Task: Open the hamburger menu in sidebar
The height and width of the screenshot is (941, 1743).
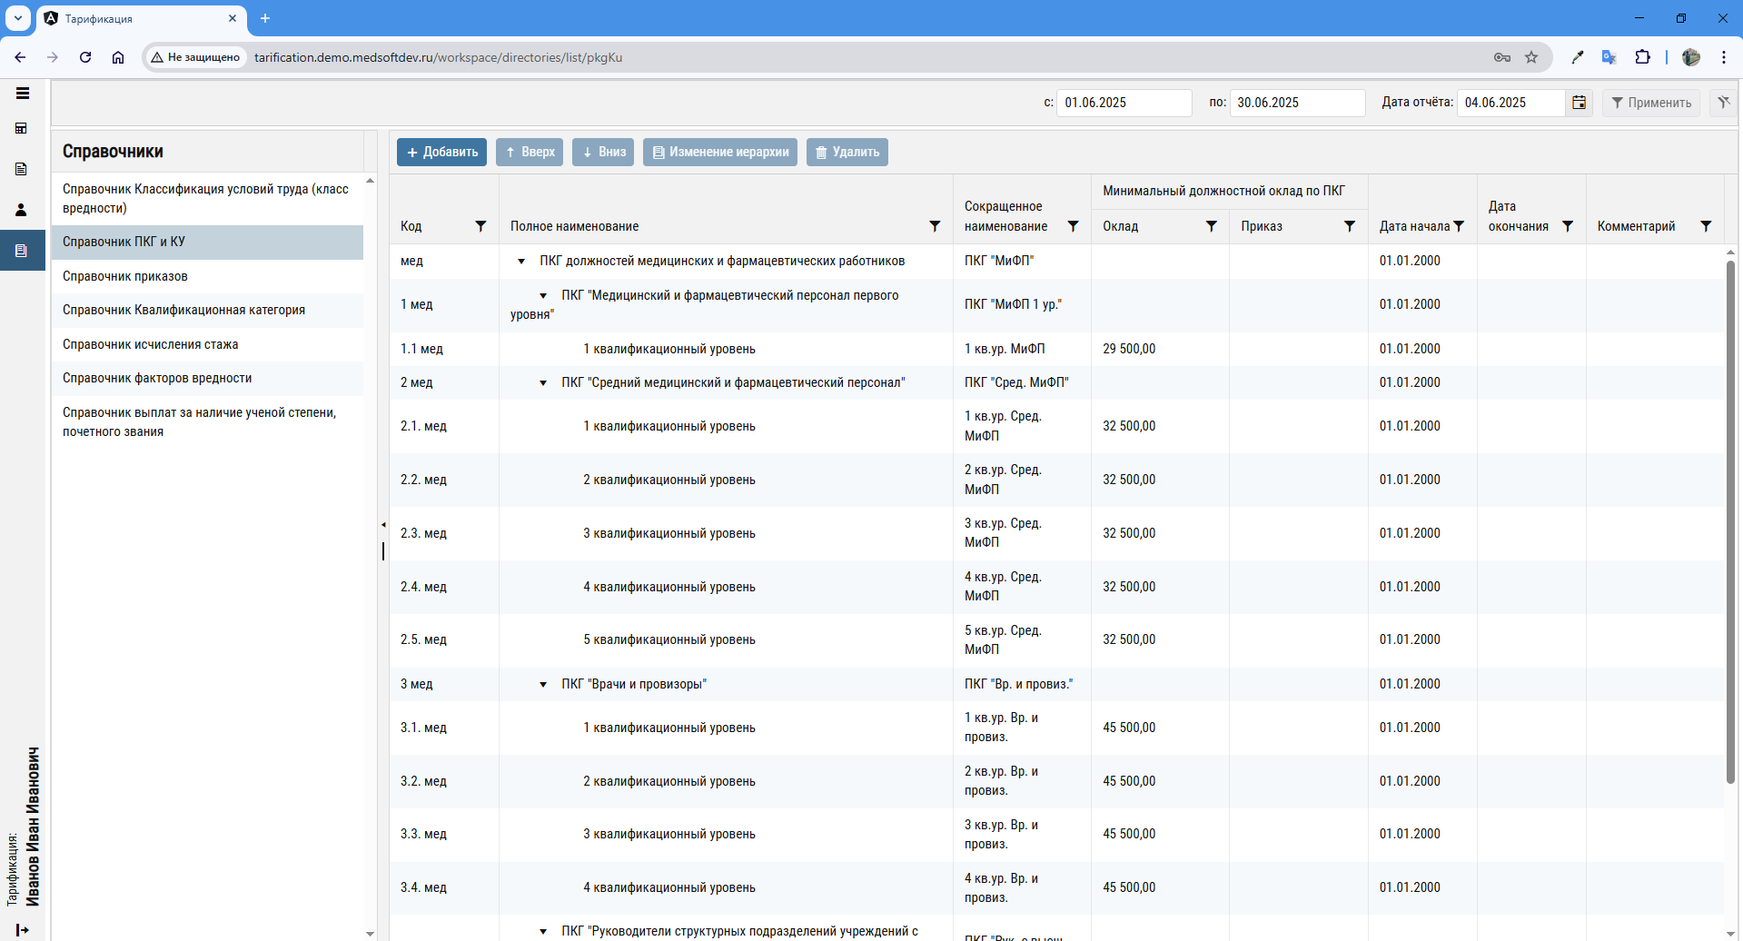Action: point(23,94)
